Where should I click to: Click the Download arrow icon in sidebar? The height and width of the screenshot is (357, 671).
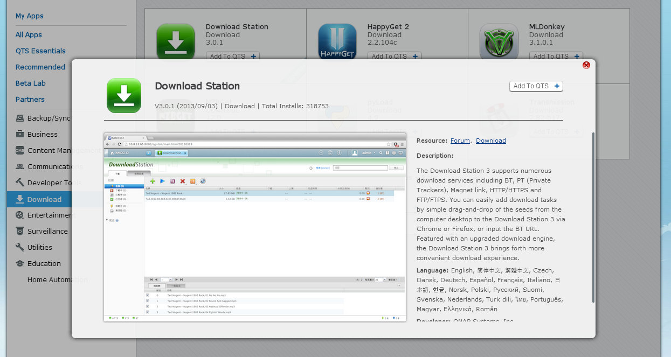pyautogui.click(x=20, y=199)
